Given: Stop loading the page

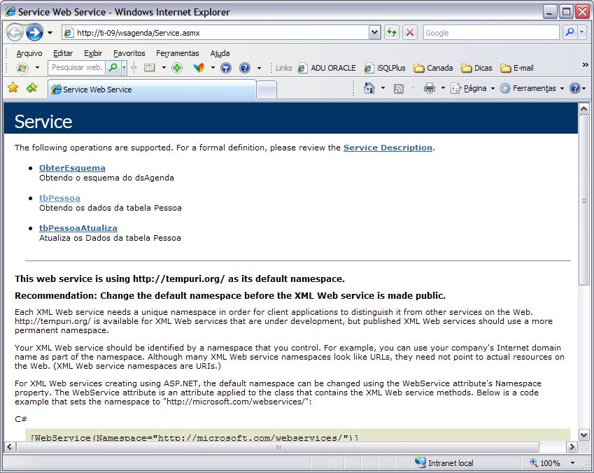Looking at the screenshot, I should (409, 32).
